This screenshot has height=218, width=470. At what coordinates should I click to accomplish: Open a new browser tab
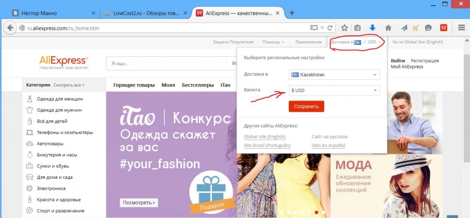[x=291, y=13]
